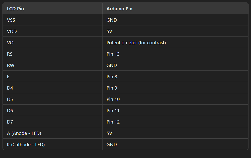Click the Pin 10 cell

click(175, 99)
